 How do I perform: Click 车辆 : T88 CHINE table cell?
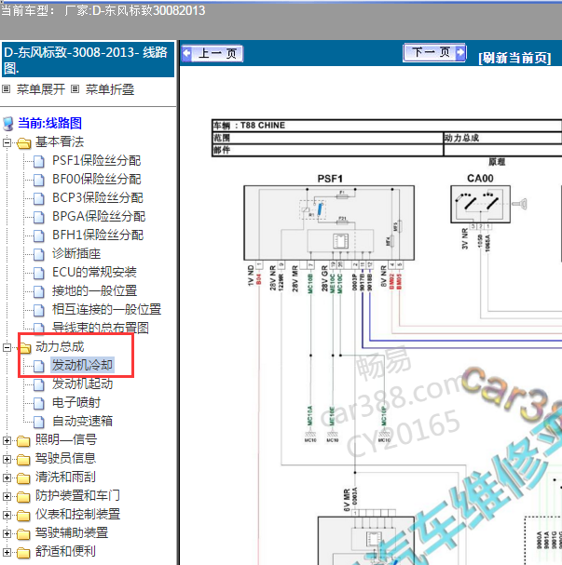pos(387,126)
